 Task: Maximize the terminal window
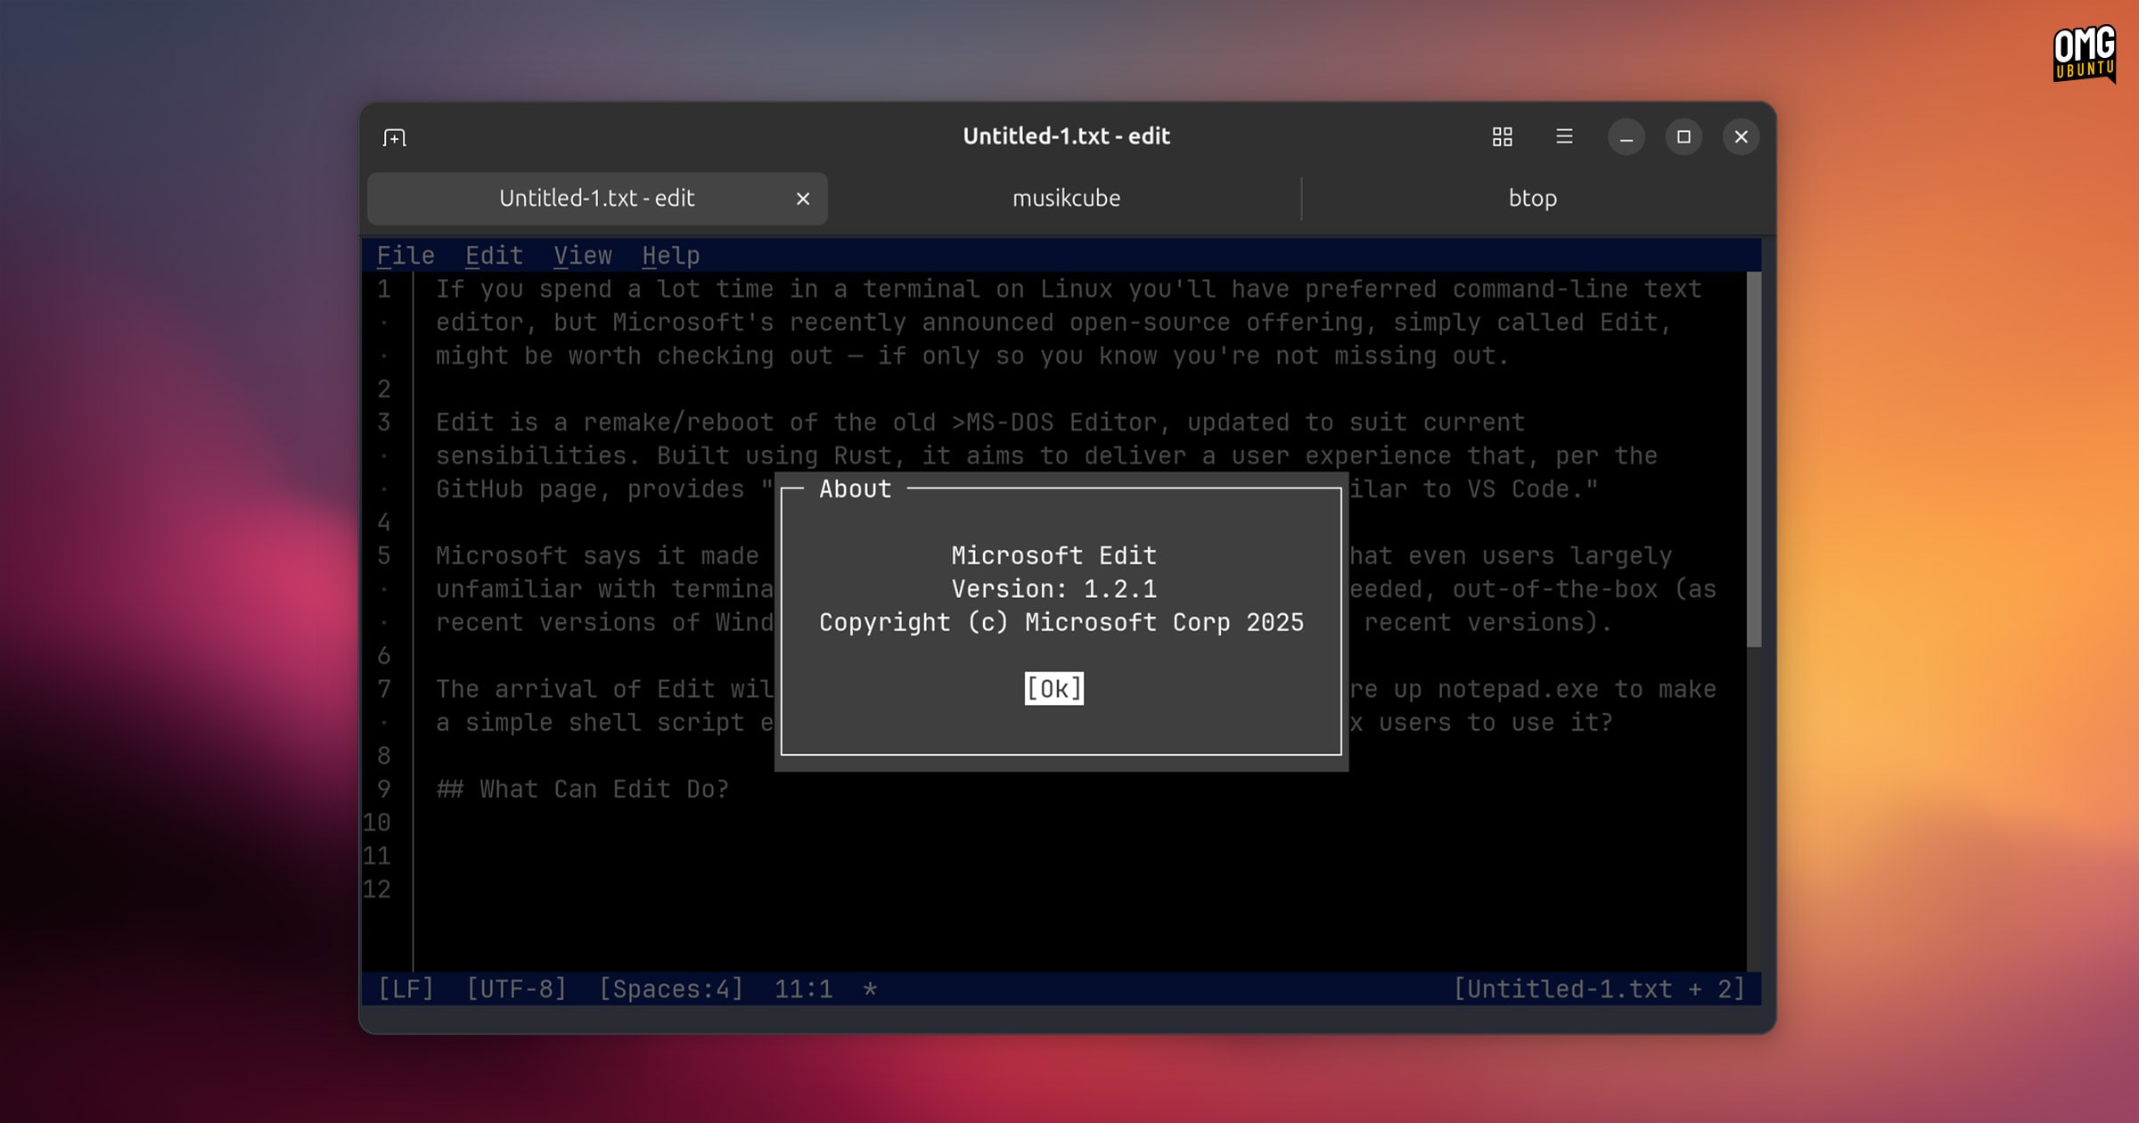click(1683, 137)
